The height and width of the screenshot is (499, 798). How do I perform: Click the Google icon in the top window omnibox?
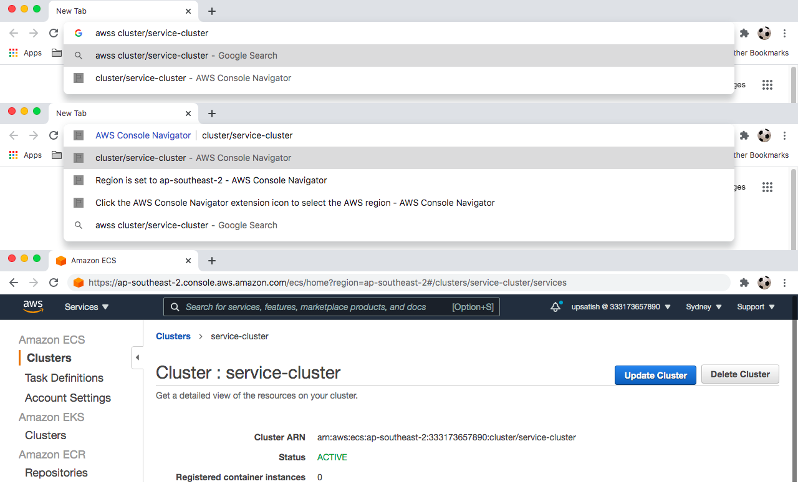pos(79,33)
